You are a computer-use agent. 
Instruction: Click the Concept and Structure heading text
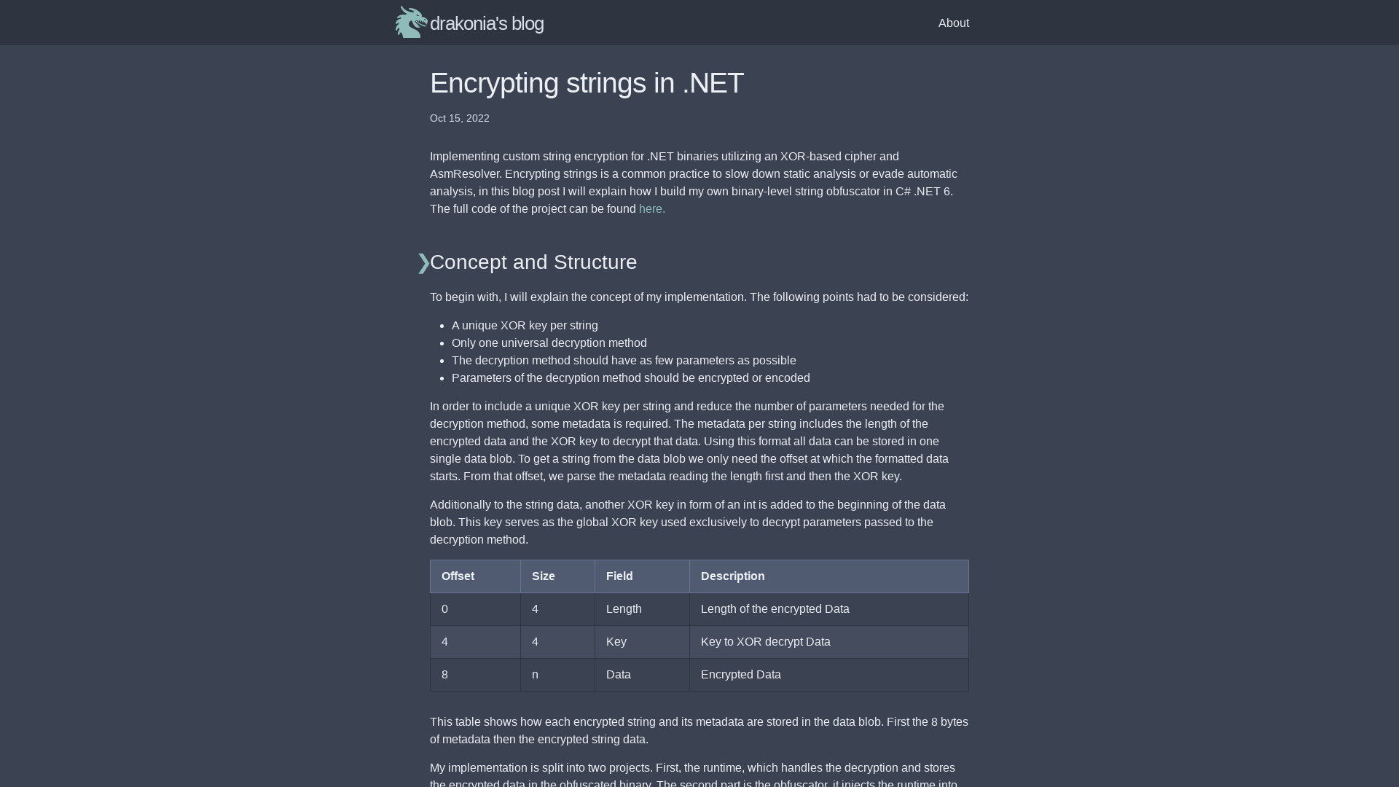click(x=533, y=262)
